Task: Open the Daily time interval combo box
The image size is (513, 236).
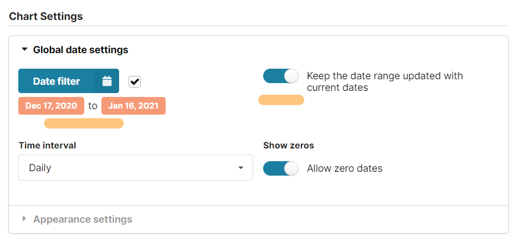Action: (135, 168)
